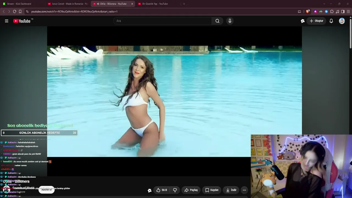Open the glasses-face extension icon

[321, 12]
